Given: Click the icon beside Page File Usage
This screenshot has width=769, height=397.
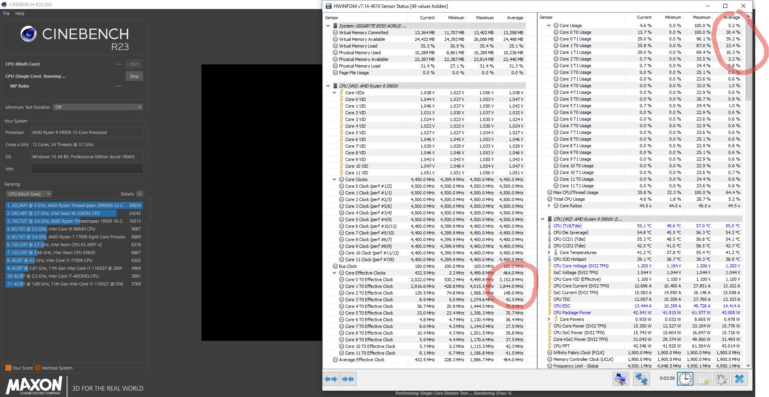Looking at the screenshot, I should (335, 73).
